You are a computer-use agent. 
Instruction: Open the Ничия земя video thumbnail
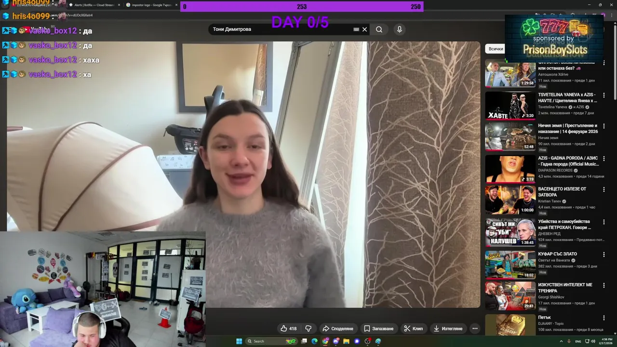(510, 137)
